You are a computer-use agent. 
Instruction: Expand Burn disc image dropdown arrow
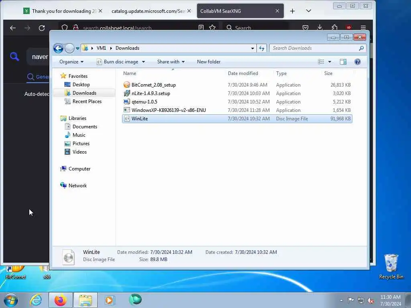point(143,62)
